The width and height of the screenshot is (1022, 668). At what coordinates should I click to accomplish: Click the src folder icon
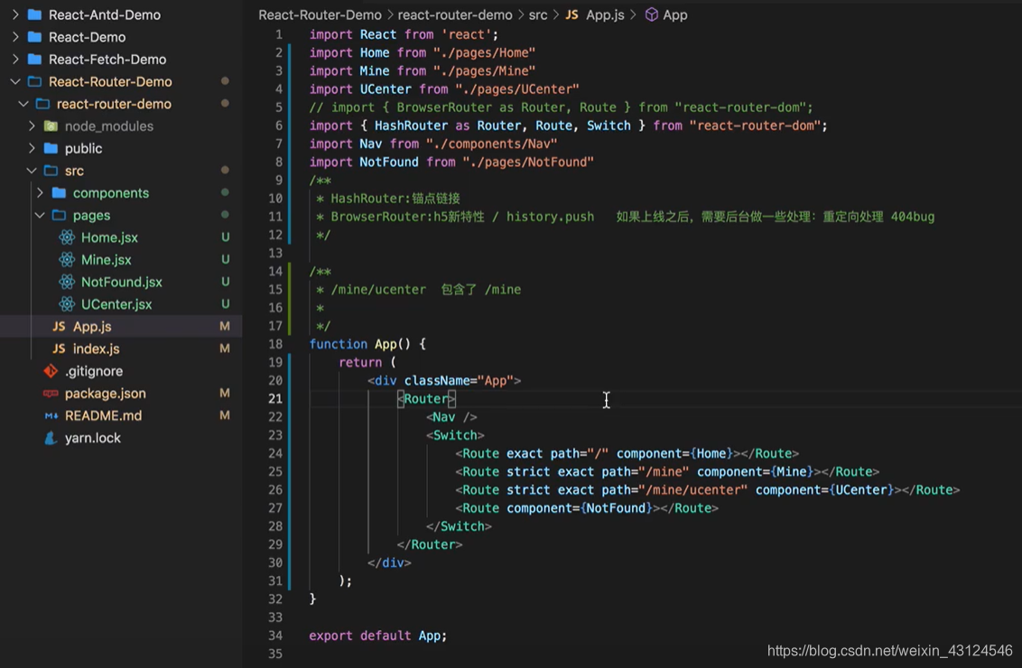click(51, 170)
